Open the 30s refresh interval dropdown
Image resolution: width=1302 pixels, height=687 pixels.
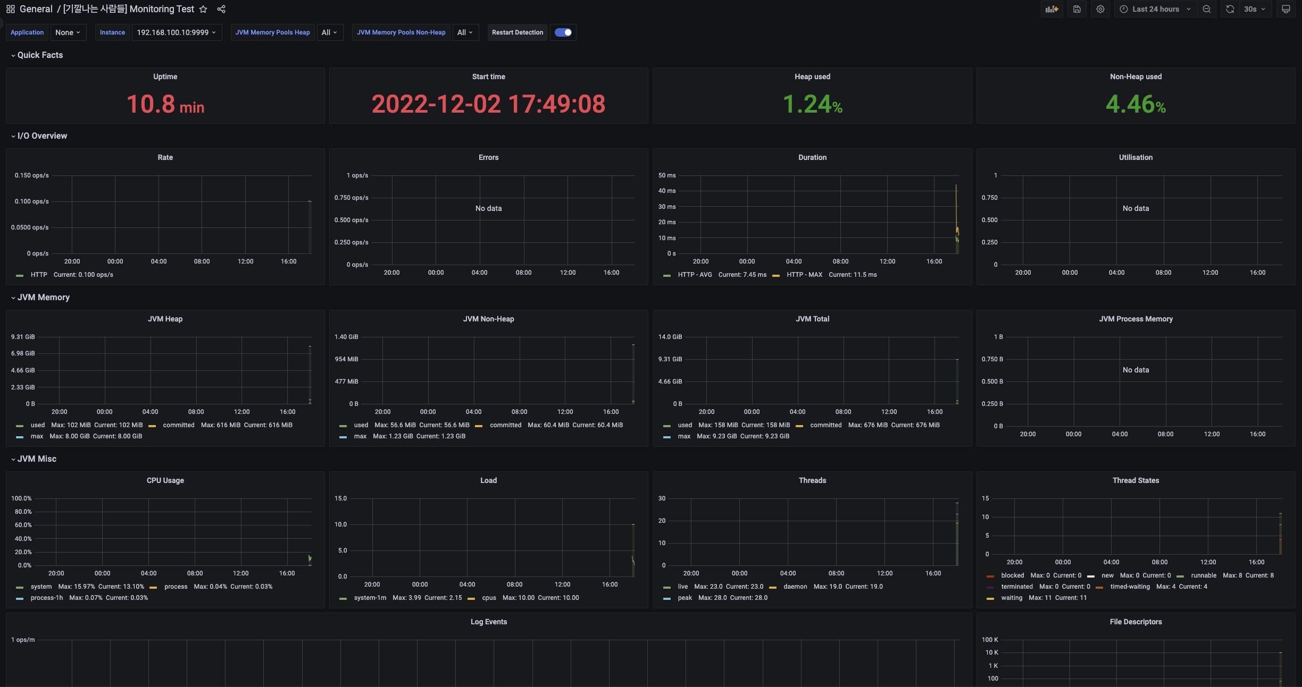(1255, 9)
